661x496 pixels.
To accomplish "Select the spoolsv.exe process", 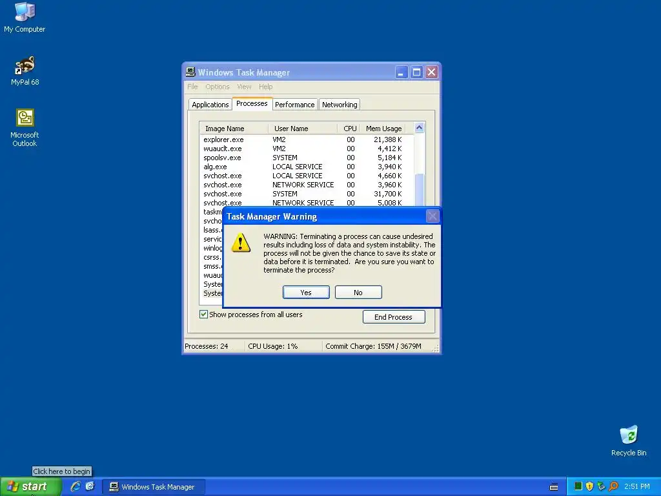I will [303, 158].
